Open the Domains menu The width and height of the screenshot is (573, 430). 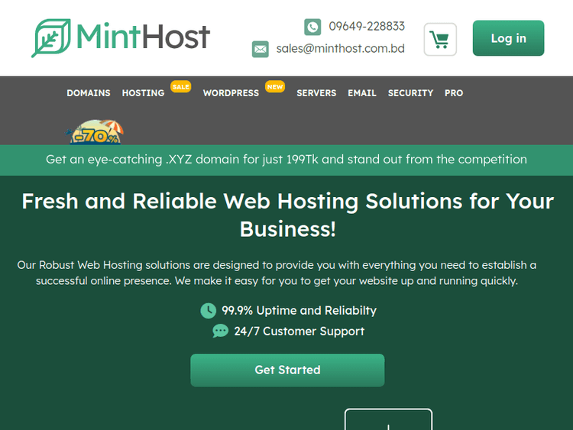pyautogui.click(x=88, y=93)
